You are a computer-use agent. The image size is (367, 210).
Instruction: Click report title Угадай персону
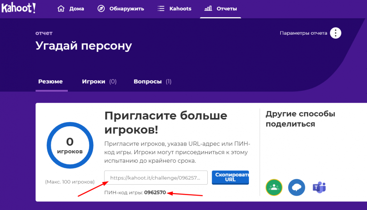click(84, 46)
